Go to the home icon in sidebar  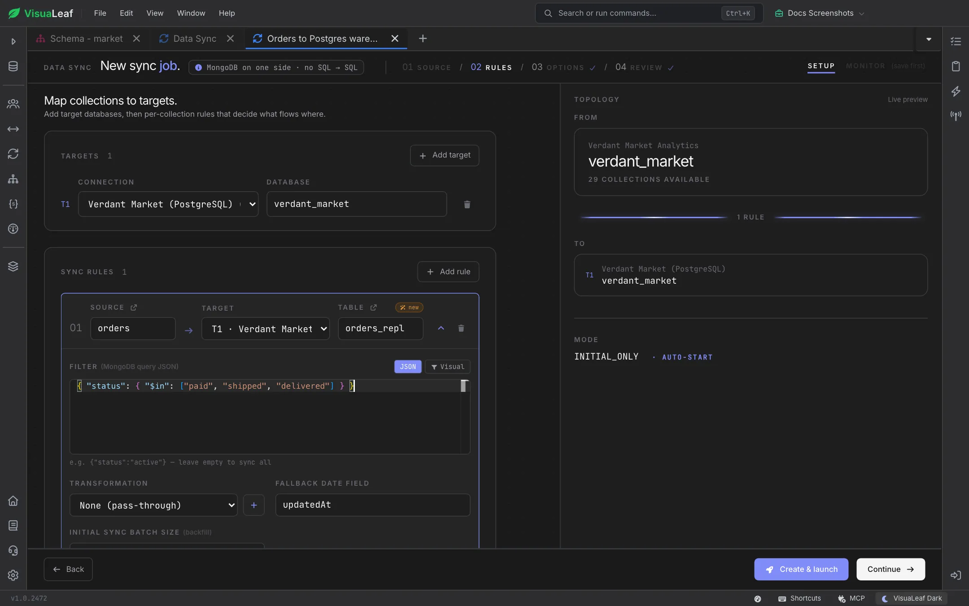pos(13,501)
